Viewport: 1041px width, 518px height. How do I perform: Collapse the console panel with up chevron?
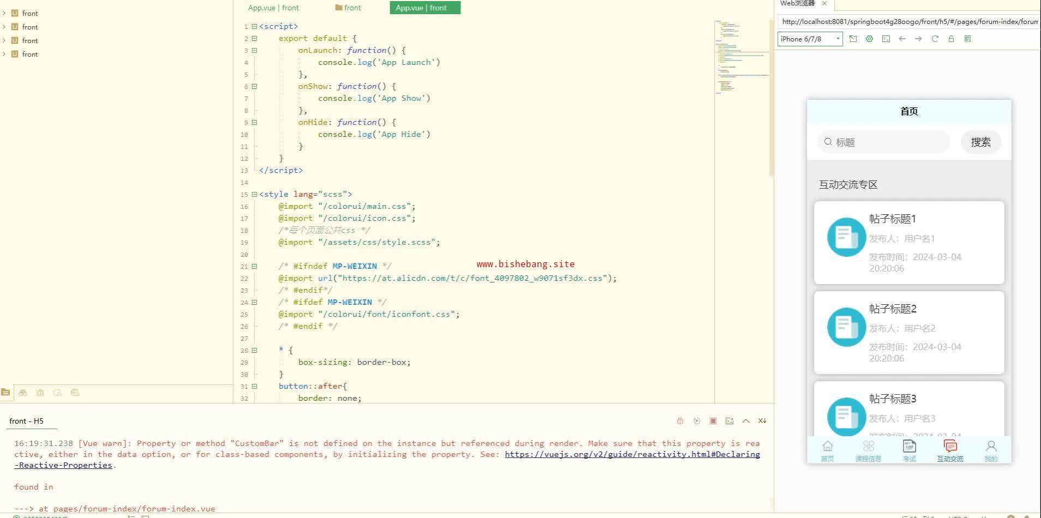click(x=746, y=421)
